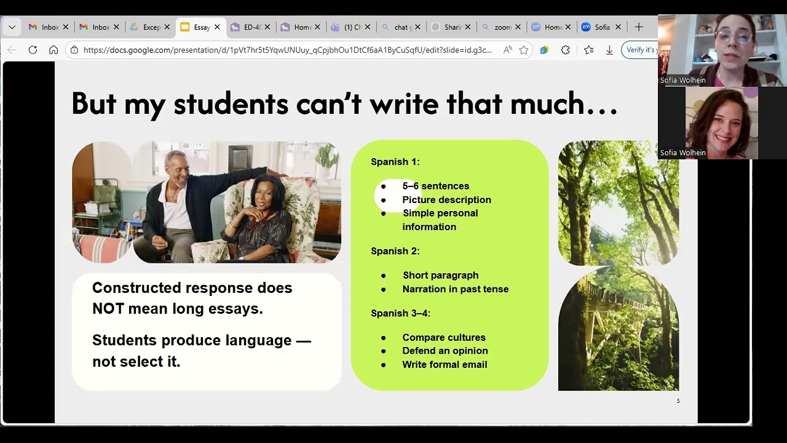Screen dimensions: 787x443
Task: Close the Essay presentation tab
Action: click(217, 27)
